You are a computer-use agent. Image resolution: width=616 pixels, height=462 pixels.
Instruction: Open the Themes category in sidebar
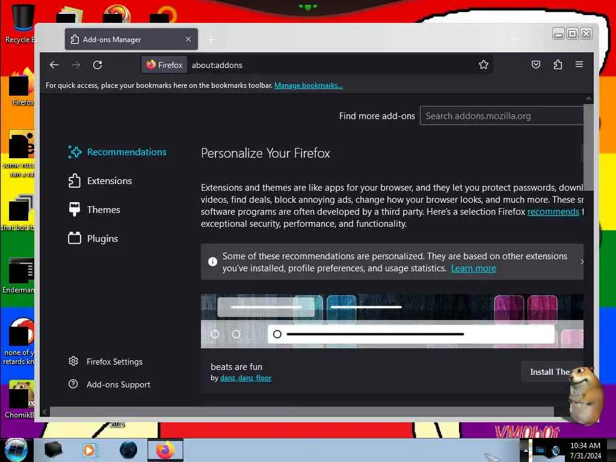coord(94,210)
